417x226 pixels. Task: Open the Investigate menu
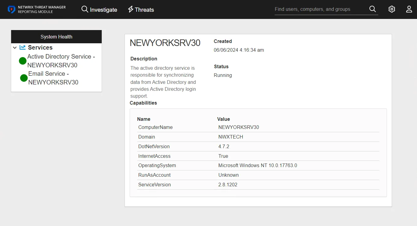click(x=99, y=10)
